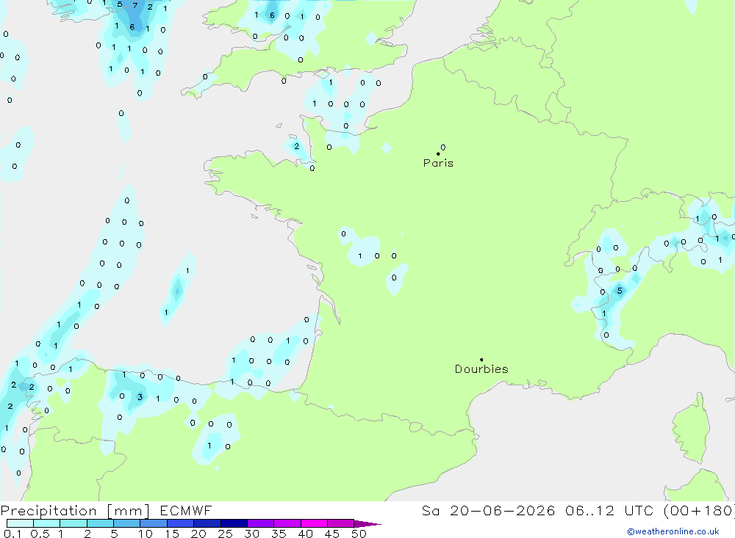Screen dimensions: 735x538
Task: Click the purple 30–35 legend swatch
Action: 260,523
